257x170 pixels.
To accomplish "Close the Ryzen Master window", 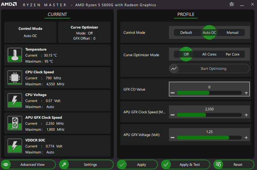I will coord(252,5).
